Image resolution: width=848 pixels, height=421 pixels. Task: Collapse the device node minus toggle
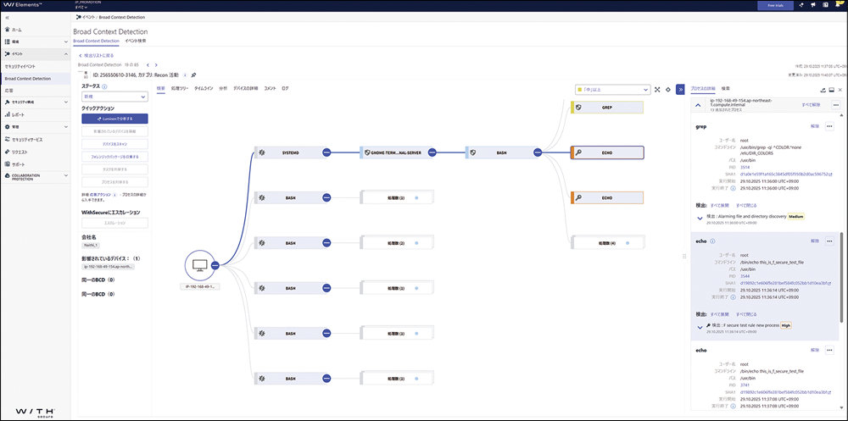point(215,266)
